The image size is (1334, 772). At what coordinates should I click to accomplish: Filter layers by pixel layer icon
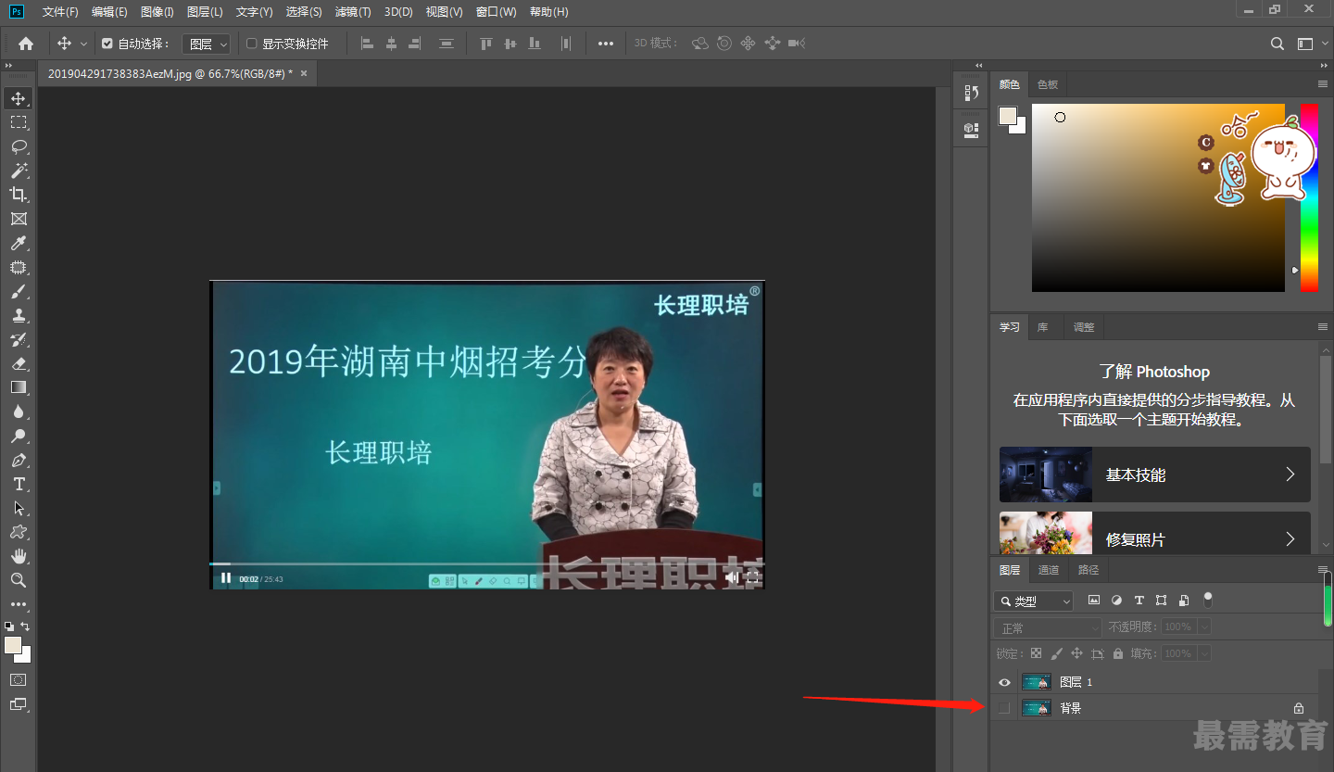pos(1093,601)
